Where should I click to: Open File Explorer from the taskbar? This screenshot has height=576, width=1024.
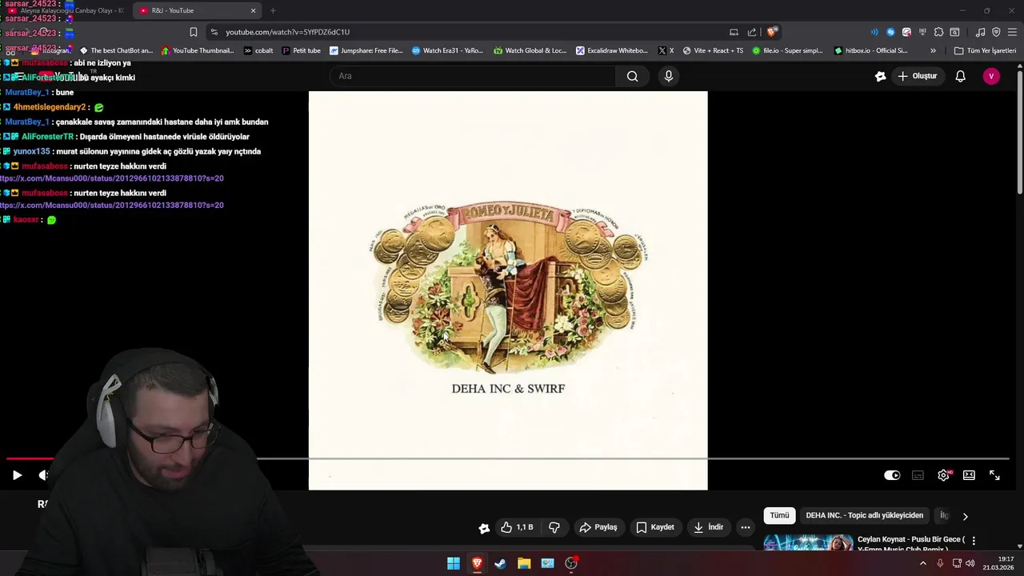click(x=524, y=563)
